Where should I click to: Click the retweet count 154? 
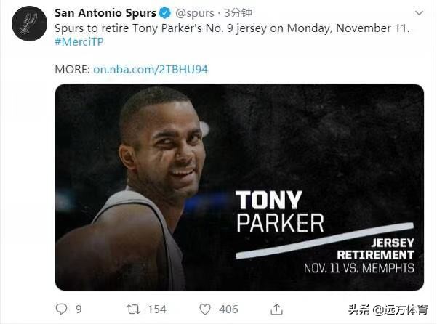156,309
